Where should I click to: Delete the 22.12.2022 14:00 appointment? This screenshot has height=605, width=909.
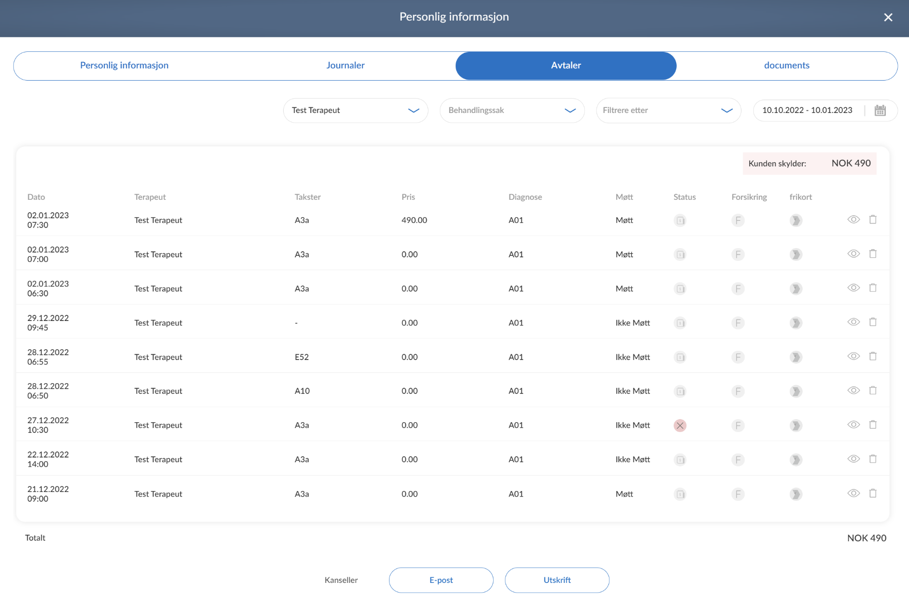click(873, 459)
